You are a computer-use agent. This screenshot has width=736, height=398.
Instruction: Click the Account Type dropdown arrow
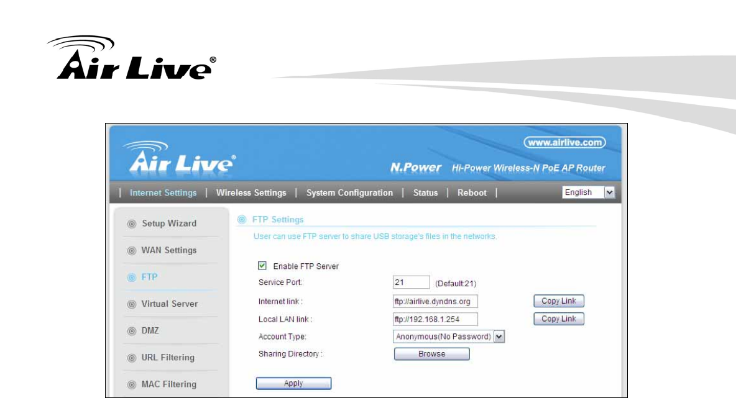coord(499,337)
